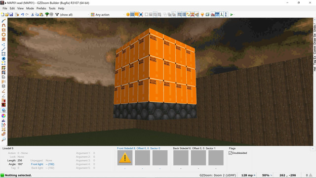Screen dimensions: 316x178
Task: Click the front sidedef lower texture box
Action: point(160,158)
